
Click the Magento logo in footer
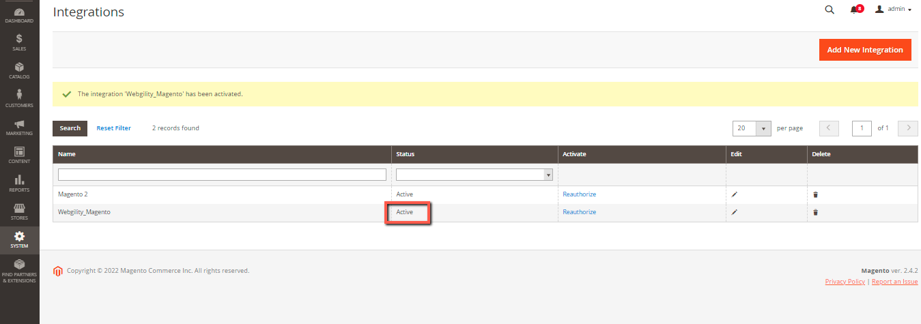click(58, 271)
